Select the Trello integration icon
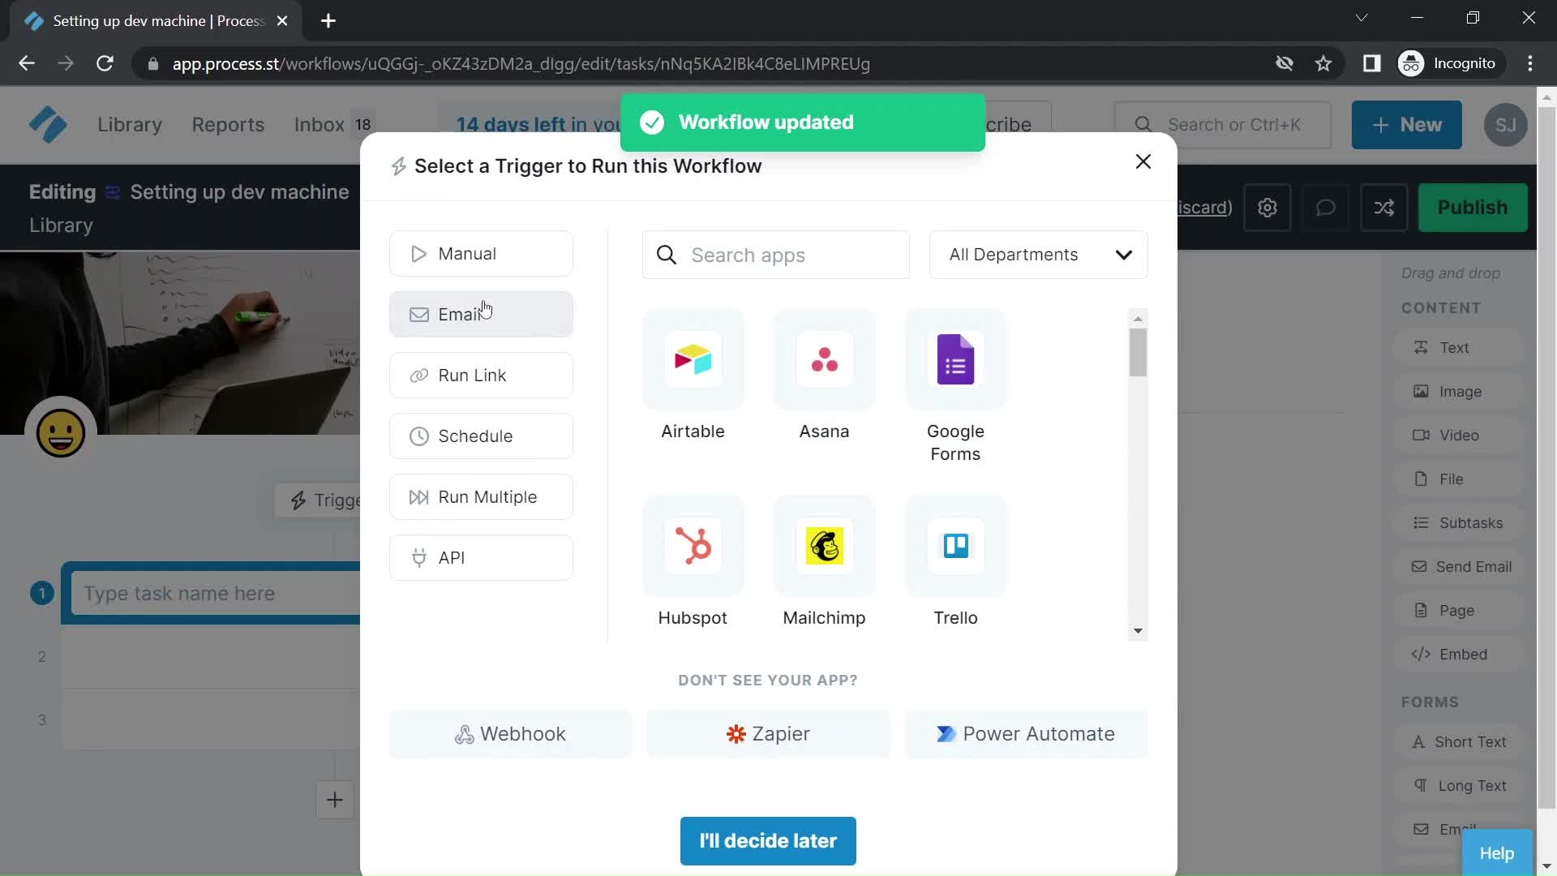Image resolution: width=1557 pixels, height=876 pixels. click(x=955, y=546)
